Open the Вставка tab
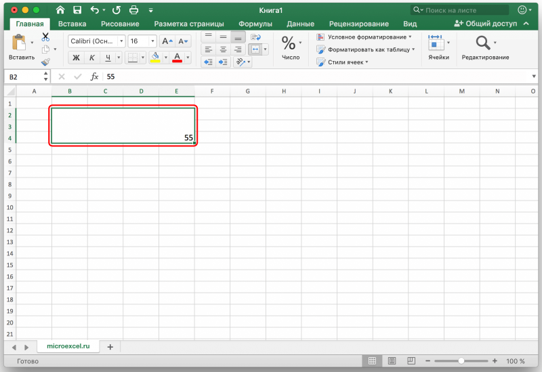 [x=72, y=24]
